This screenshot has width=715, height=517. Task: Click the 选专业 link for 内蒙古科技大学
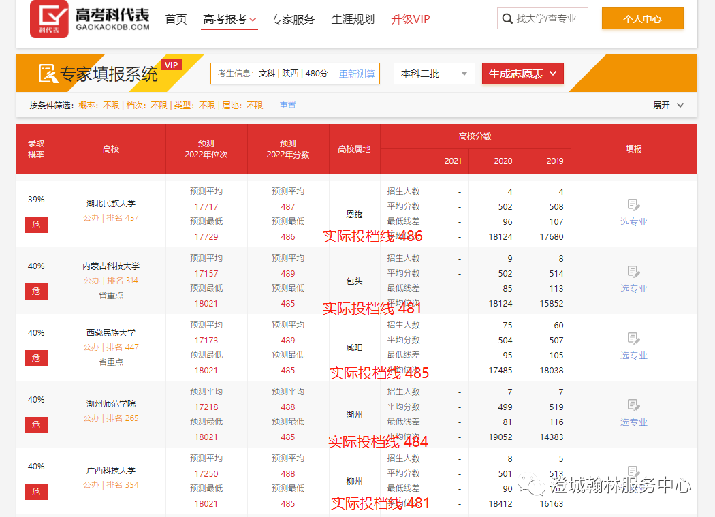point(633,288)
